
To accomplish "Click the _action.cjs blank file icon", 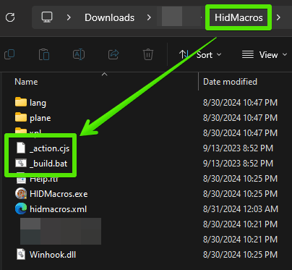I will click(21, 148).
